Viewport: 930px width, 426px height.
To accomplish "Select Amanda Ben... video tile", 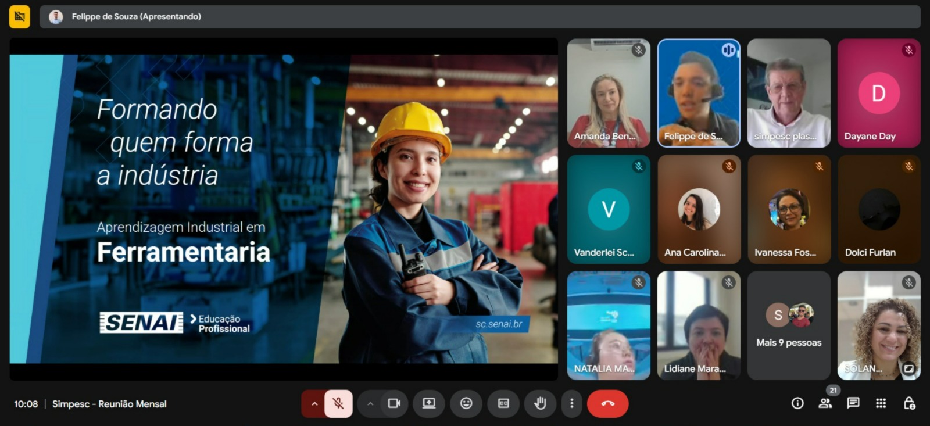I will [x=609, y=93].
